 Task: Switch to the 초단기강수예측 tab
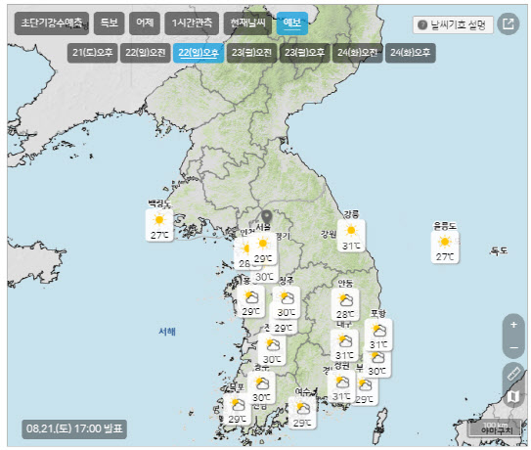(52, 23)
